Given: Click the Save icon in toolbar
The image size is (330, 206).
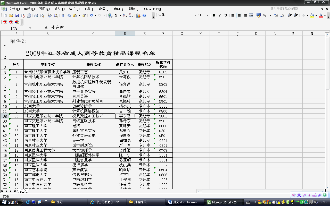Looking at the screenshot, I should pyautogui.click(x=17, y=16).
